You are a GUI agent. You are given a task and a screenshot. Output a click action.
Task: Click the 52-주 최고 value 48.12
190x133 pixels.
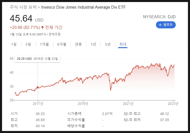click(x=164, y=114)
